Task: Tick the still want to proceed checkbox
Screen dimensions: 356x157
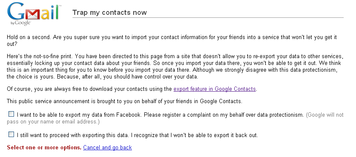Action: tap(11, 134)
